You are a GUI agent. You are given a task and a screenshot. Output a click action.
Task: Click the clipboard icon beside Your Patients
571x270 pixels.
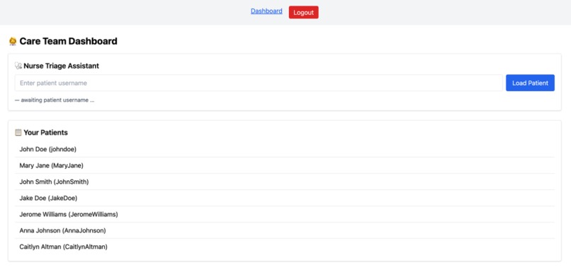(18, 132)
